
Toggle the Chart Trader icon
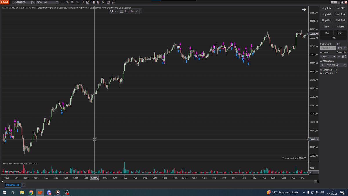[93, 2]
